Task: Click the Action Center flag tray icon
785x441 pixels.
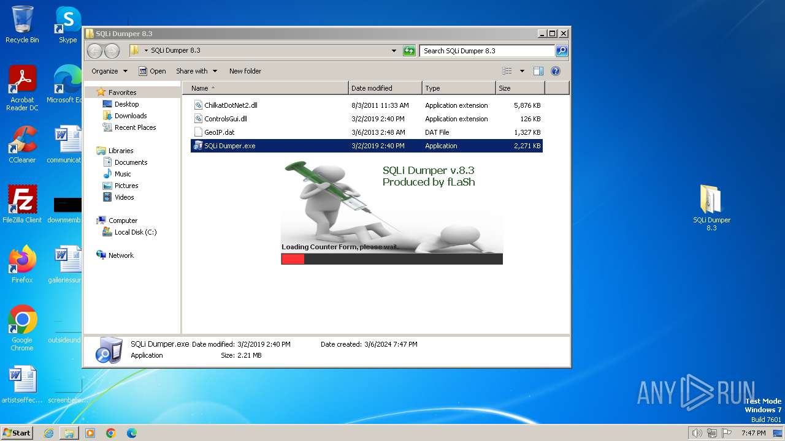Action: coord(727,433)
